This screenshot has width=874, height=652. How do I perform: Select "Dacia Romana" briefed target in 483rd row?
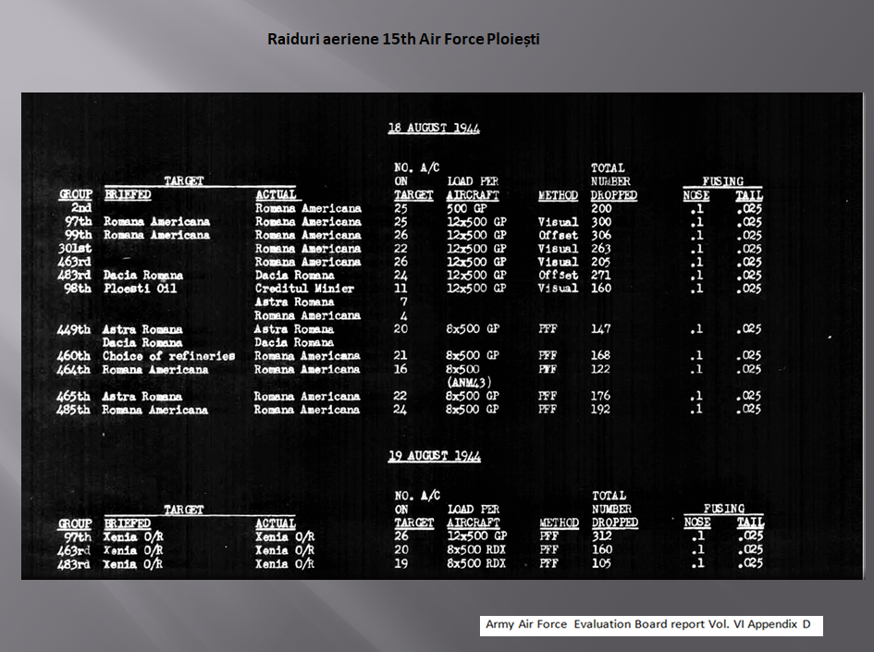[x=143, y=276]
